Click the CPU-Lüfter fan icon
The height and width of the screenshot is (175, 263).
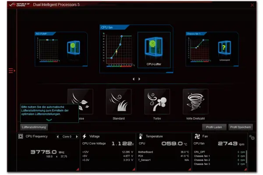[154, 47]
